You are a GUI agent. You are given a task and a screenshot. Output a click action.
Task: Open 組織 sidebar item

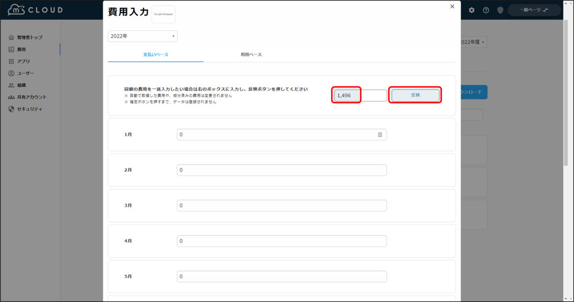[22, 85]
